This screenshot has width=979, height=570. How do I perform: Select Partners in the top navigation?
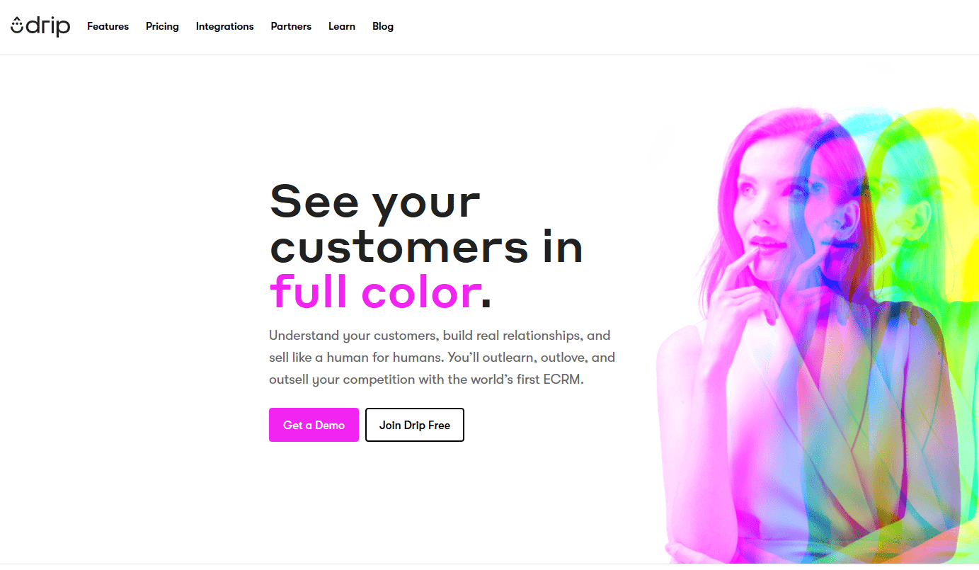[x=291, y=26]
